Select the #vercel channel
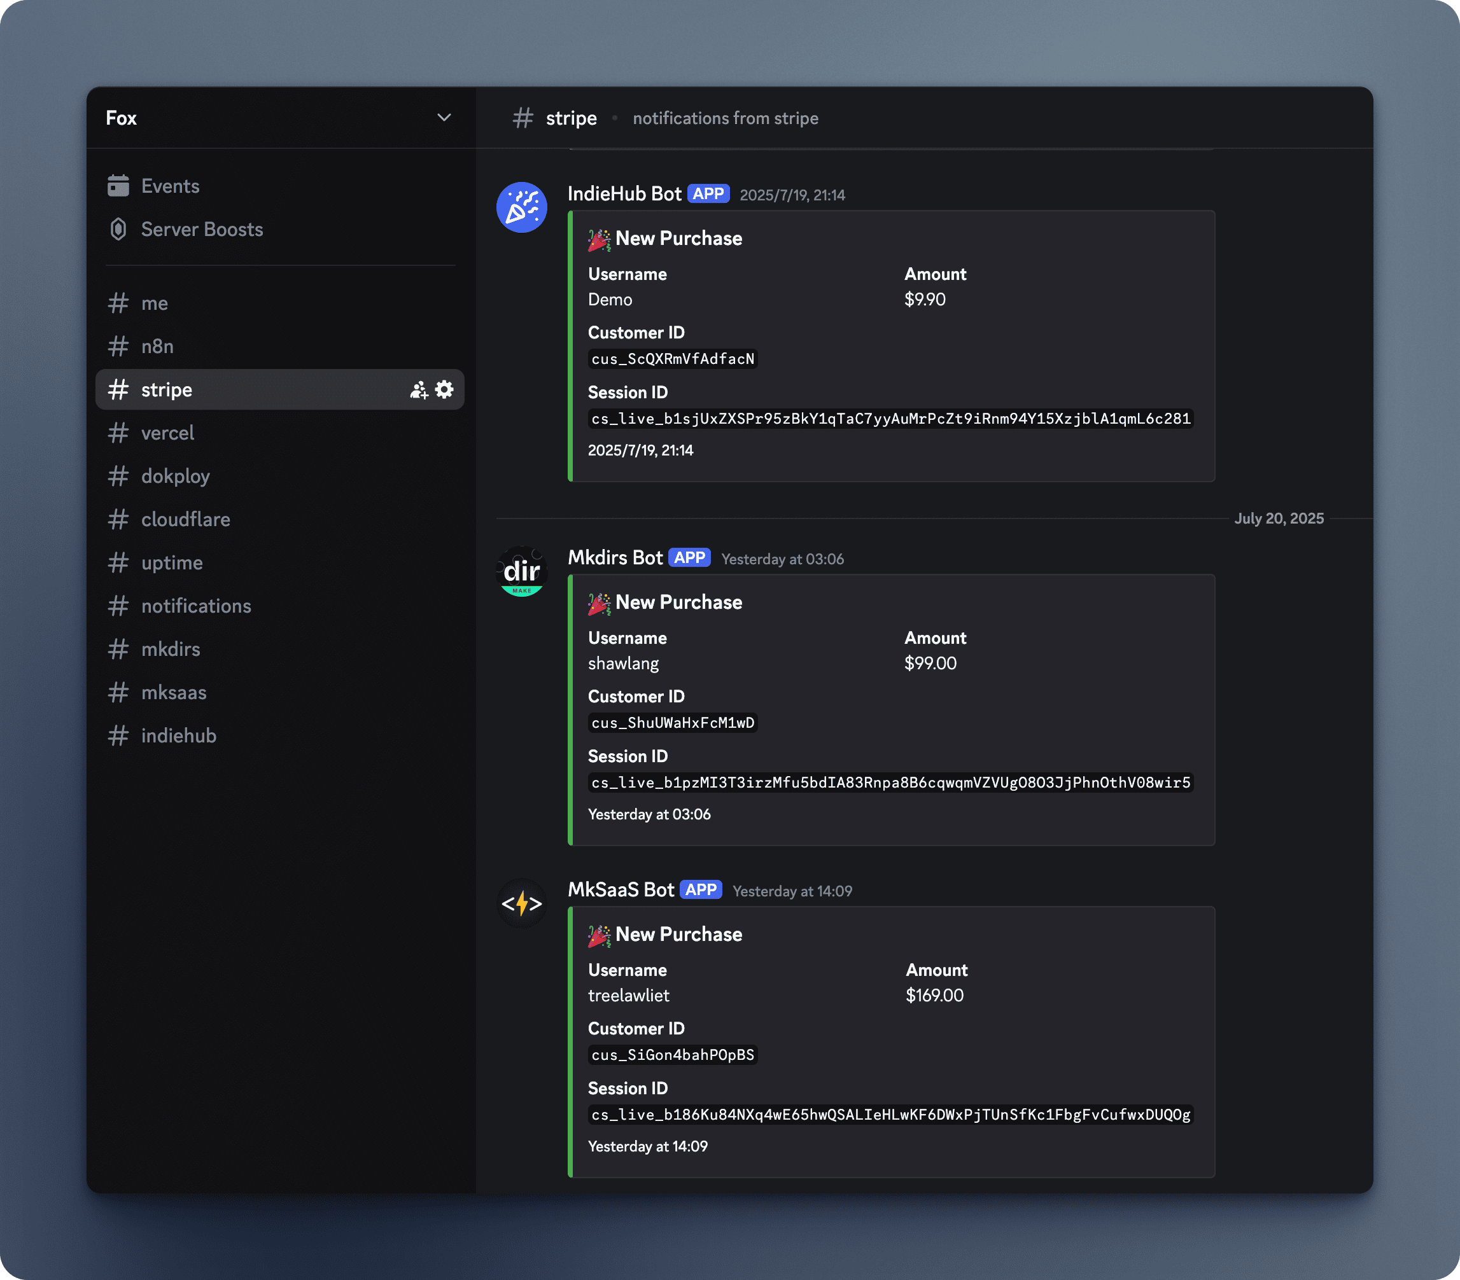The width and height of the screenshot is (1460, 1280). (x=168, y=433)
